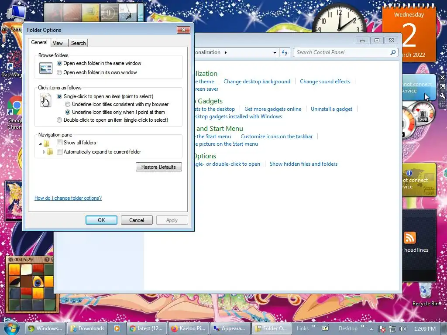Open Action Center flag tray icon
The image size is (447, 335).
(382, 329)
